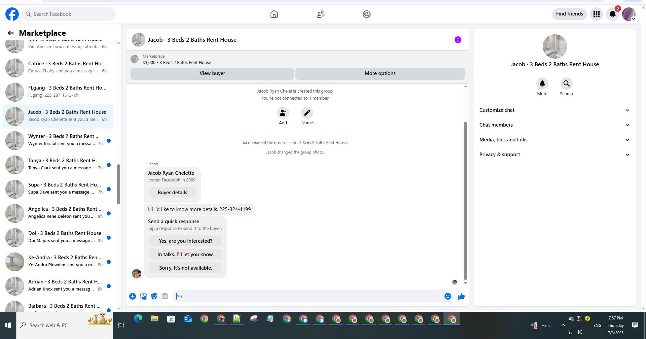The height and width of the screenshot is (339, 646).
Task: Expand the Customize chat section
Action: [x=554, y=110]
